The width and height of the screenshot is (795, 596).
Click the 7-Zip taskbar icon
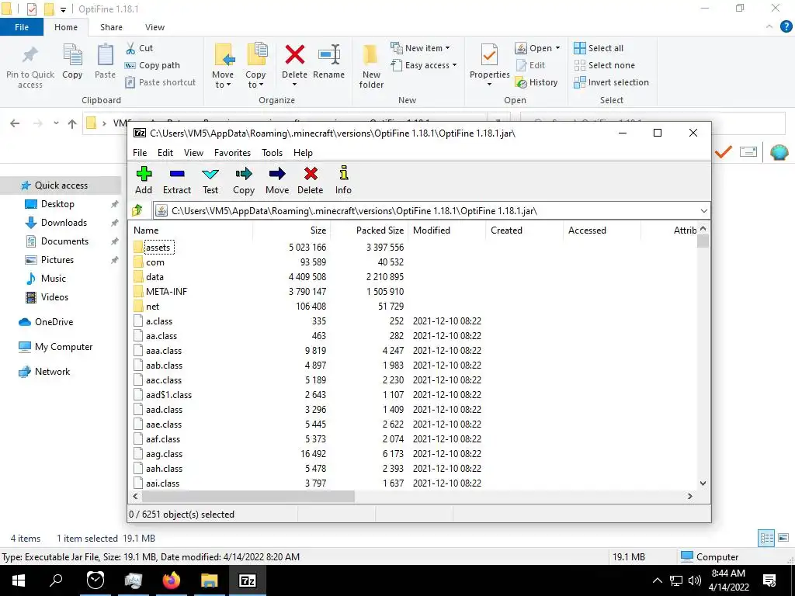pyautogui.click(x=248, y=580)
